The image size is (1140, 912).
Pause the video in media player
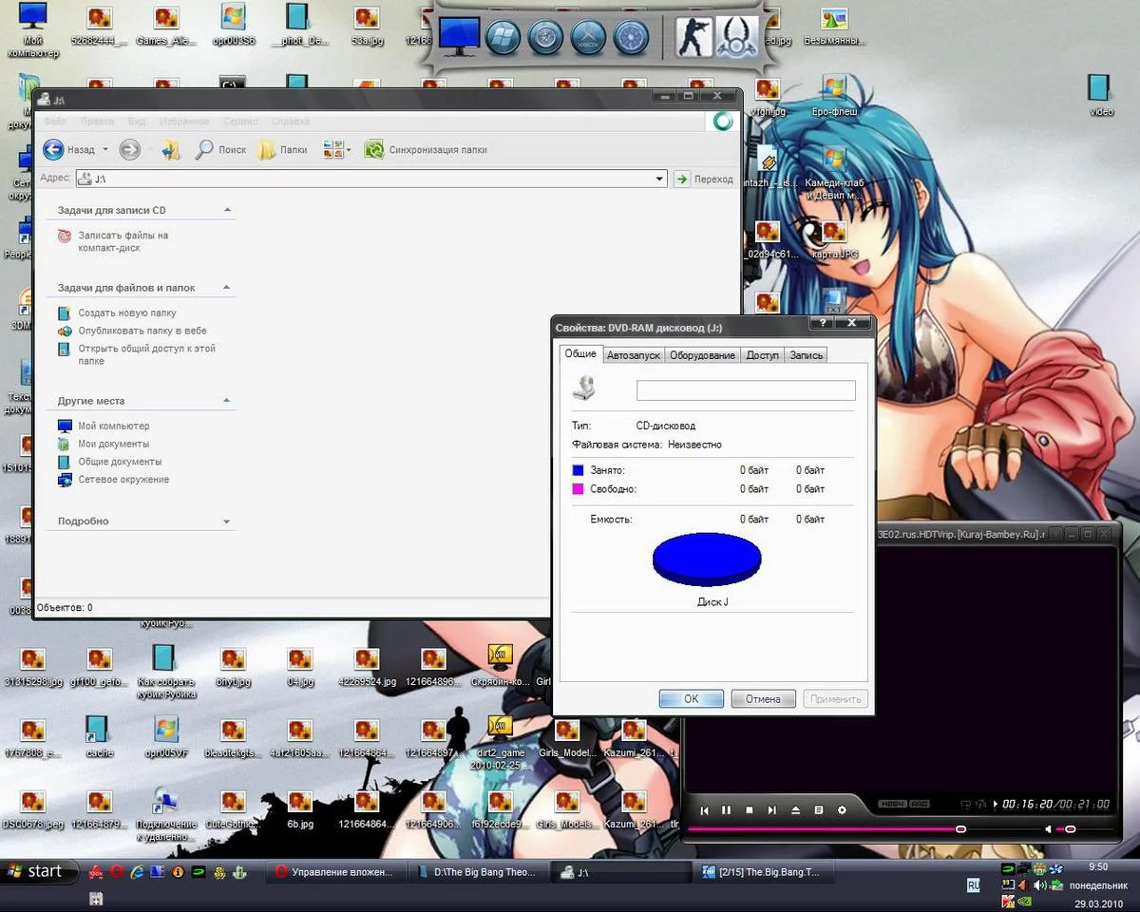(x=727, y=810)
